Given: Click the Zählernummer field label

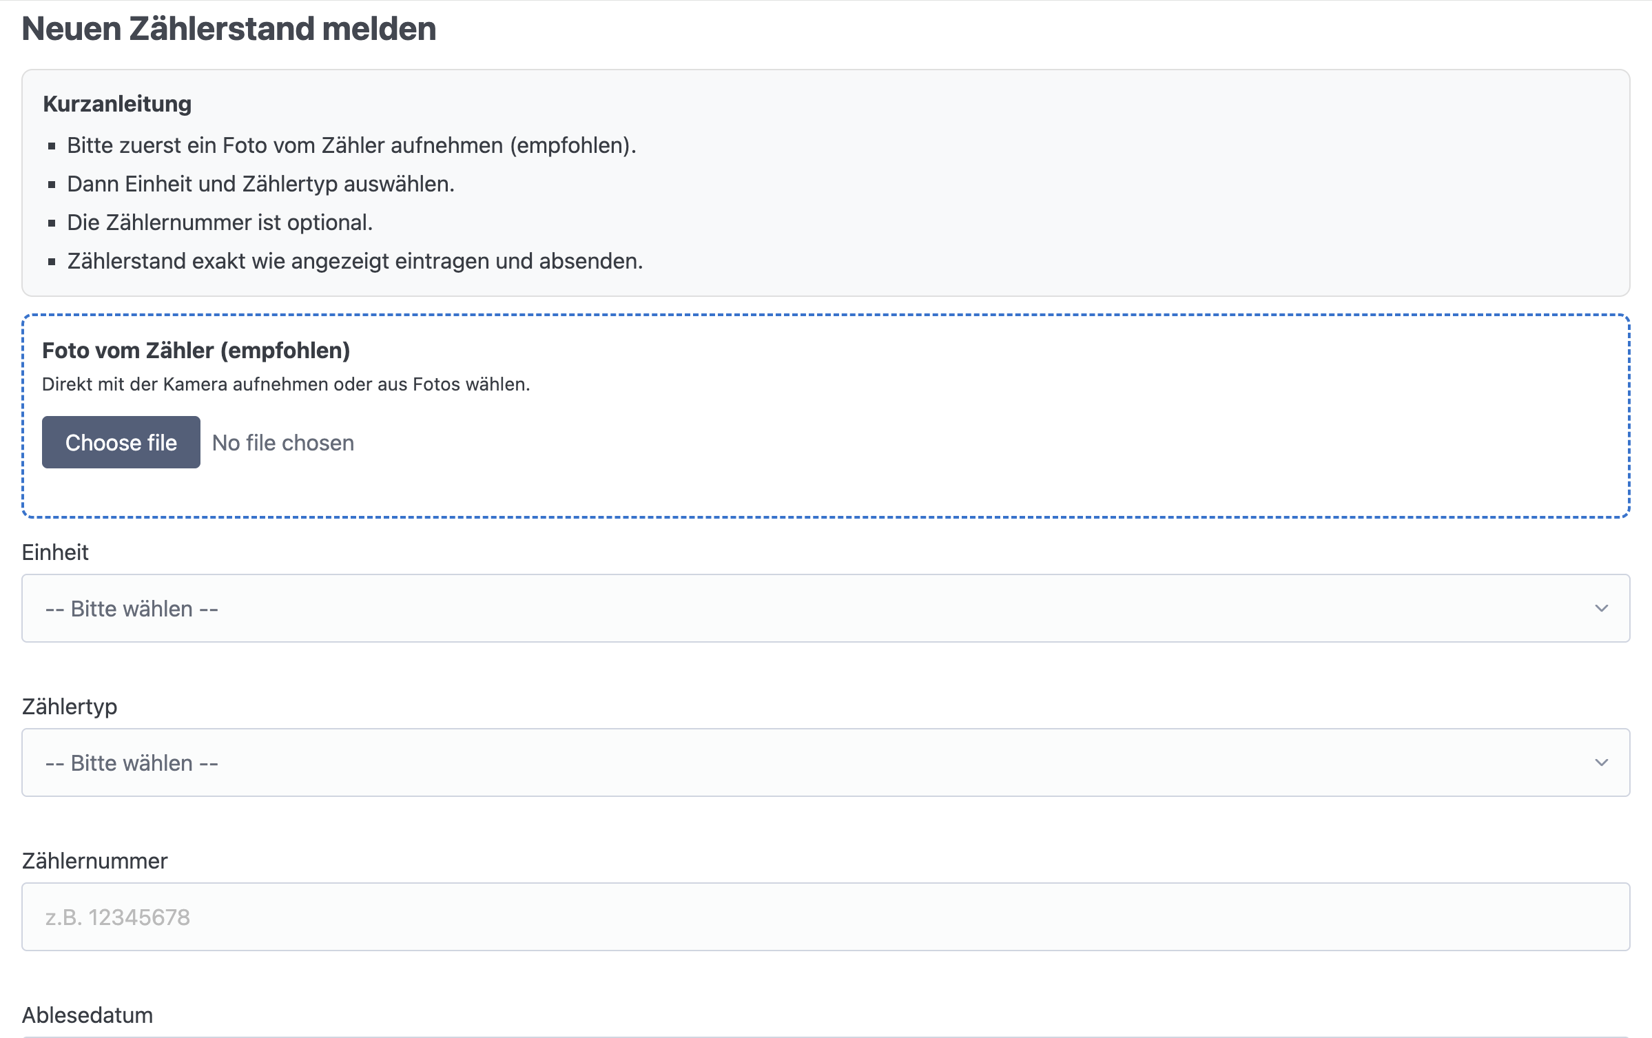Looking at the screenshot, I should pos(95,861).
